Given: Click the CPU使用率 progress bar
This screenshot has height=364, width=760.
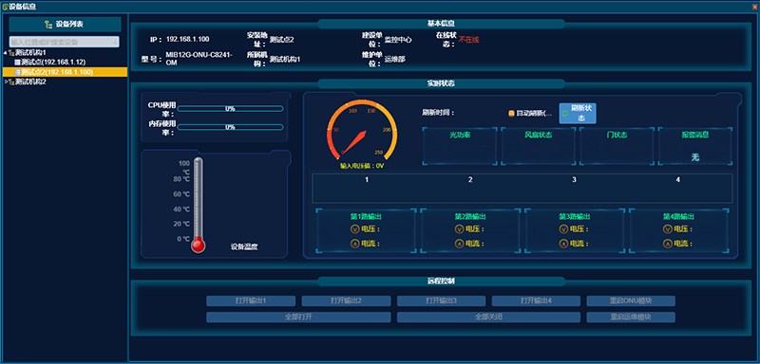Looking at the screenshot, I should click(x=230, y=109).
